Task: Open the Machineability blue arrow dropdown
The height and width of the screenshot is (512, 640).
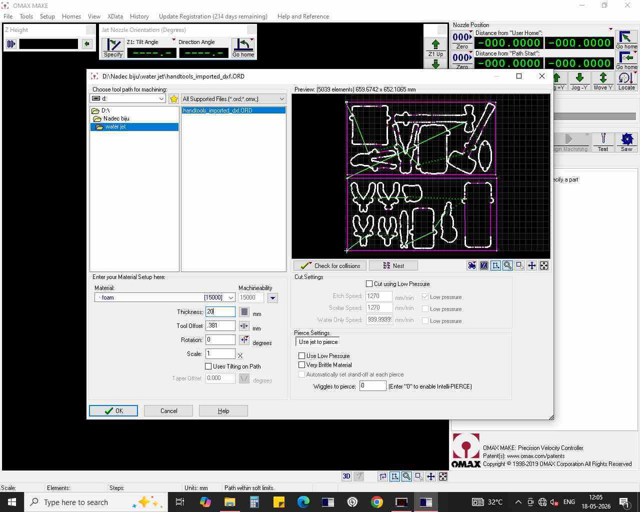Action: 272,298
